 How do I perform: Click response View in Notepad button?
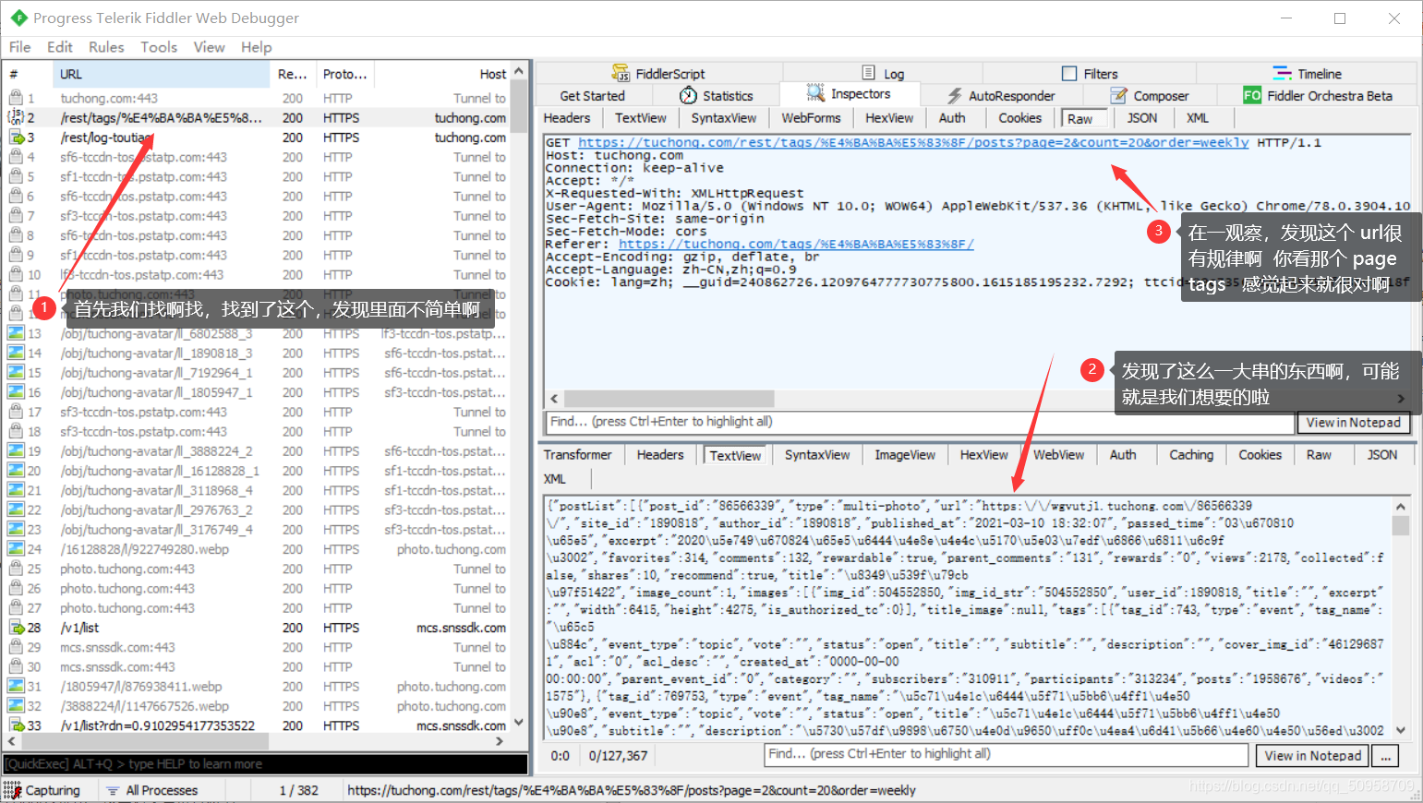(x=1313, y=755)
